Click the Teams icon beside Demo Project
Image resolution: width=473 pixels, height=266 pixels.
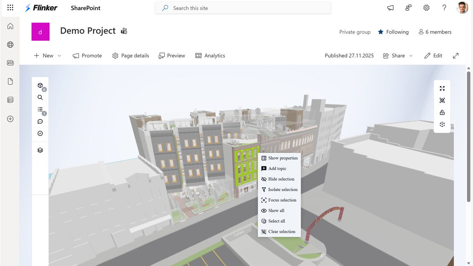point(124,31)
